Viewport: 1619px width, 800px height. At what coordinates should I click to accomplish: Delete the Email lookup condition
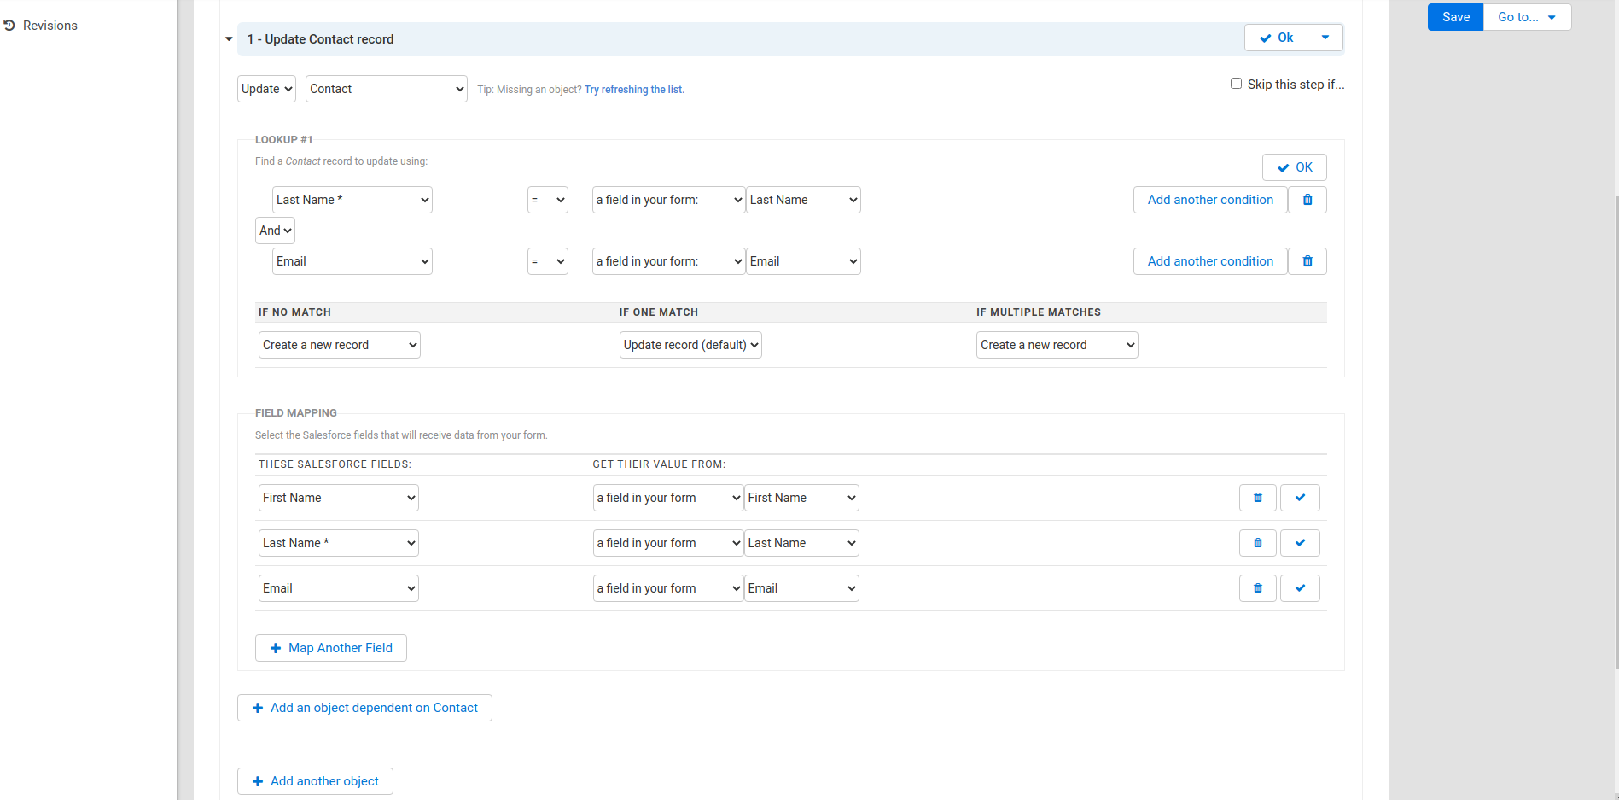click(x=1307, y=261)
